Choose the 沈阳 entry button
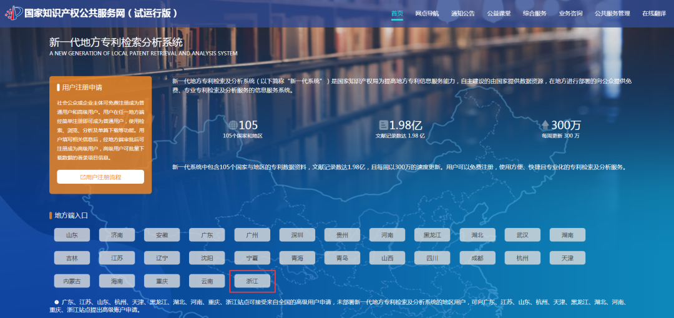This screenshot has width=674, height=318. pos(207,258)
